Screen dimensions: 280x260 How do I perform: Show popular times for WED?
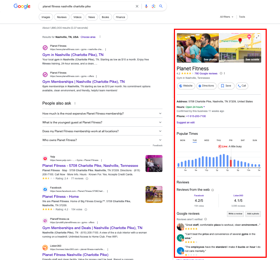[207, 140]
